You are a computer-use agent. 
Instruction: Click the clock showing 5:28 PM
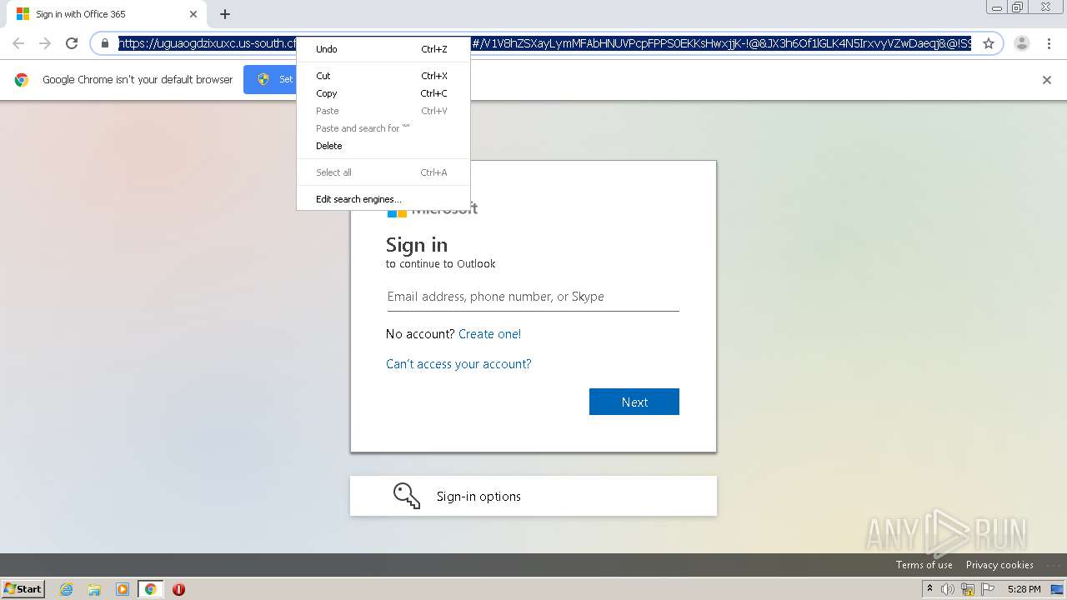click(x=1024, y=589)
